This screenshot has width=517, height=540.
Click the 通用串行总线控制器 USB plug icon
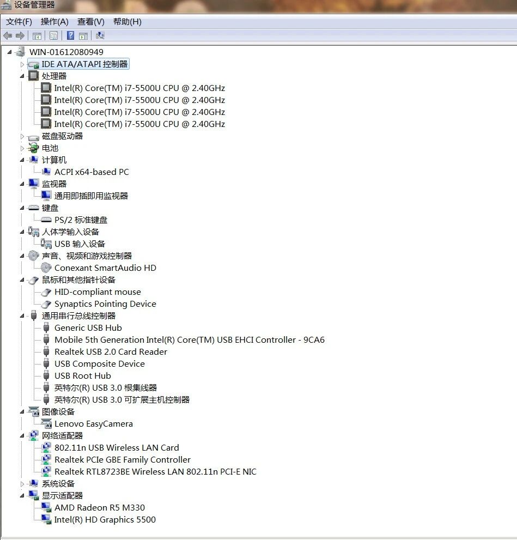point(33,315)
